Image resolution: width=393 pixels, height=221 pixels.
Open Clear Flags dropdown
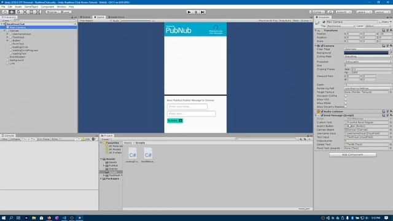(368, 49)
